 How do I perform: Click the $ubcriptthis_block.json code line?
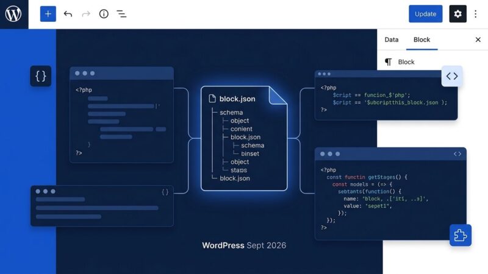390,102
